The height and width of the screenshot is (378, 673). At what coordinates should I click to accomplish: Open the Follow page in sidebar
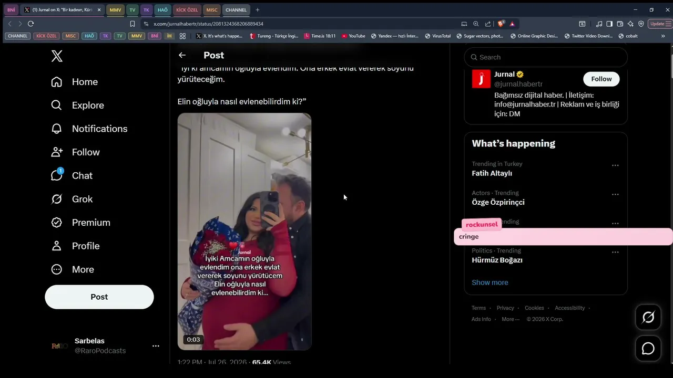coord(75,152)
